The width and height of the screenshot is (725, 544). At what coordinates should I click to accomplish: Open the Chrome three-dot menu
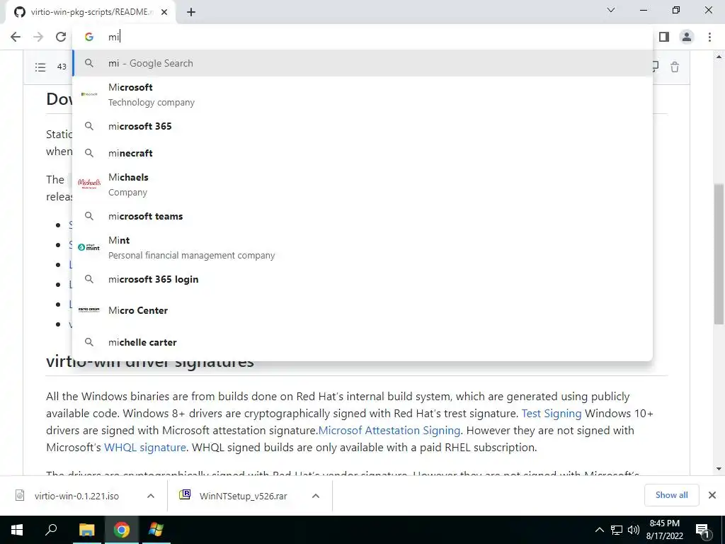[x=709, y=37]
